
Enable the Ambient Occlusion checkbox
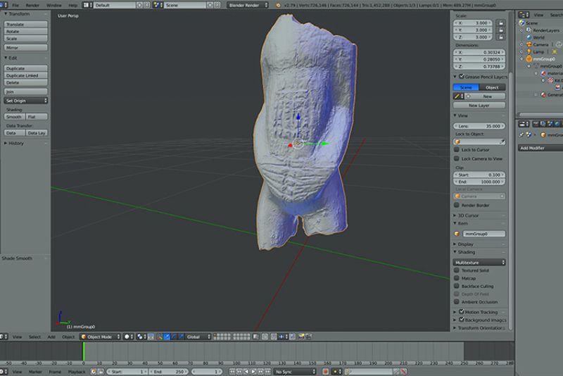point(457,302)
